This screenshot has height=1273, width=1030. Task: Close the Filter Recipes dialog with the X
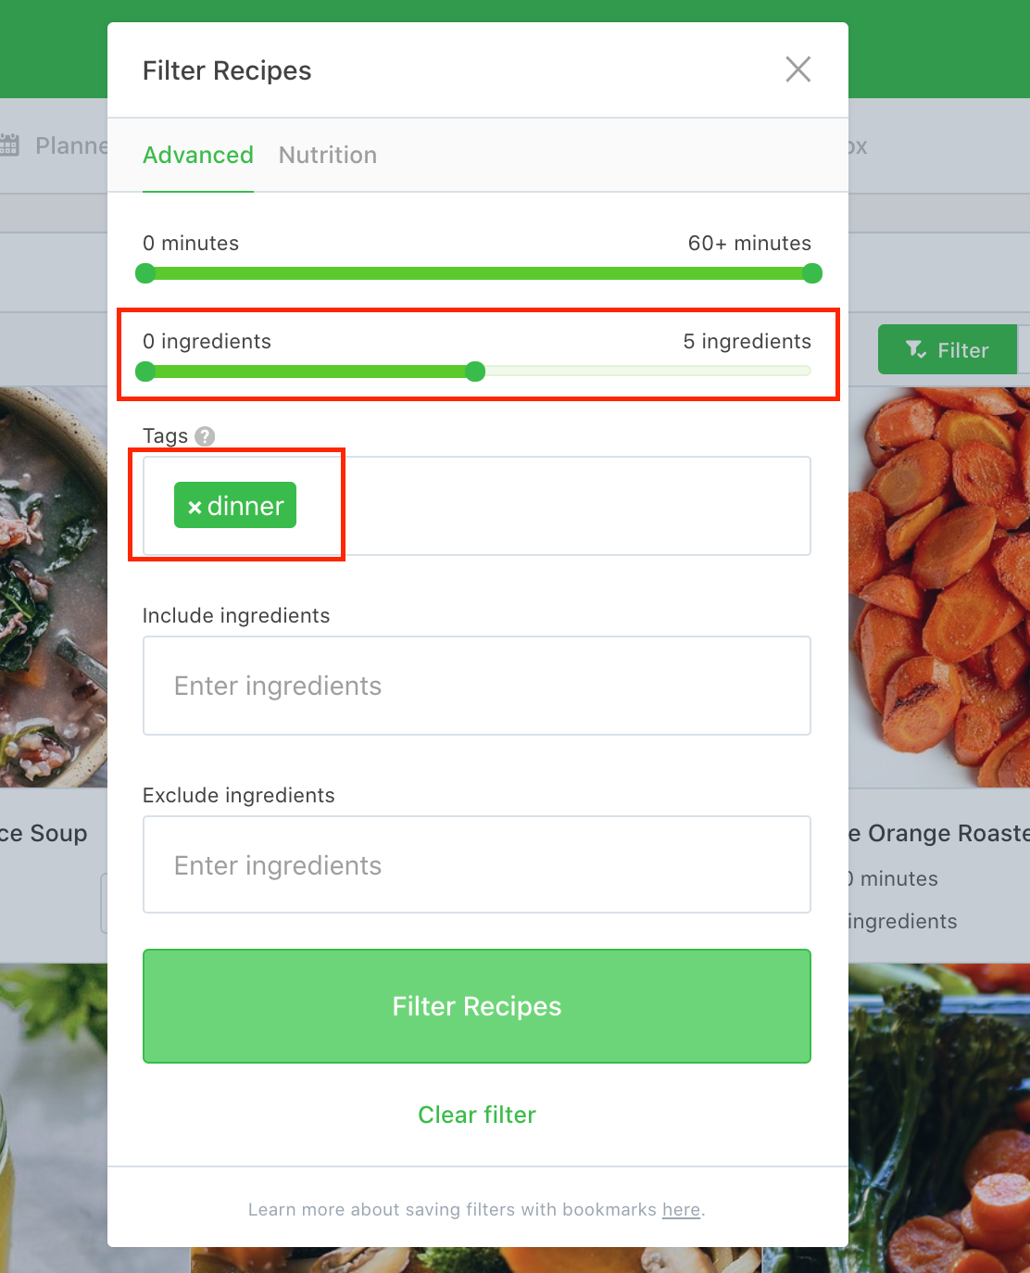[x=798, y=69]
